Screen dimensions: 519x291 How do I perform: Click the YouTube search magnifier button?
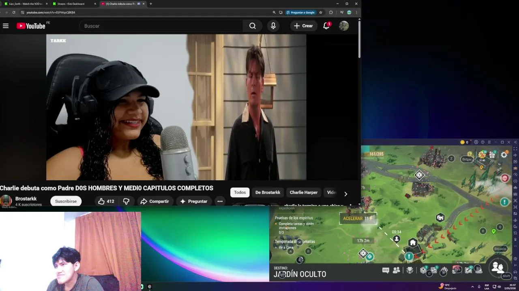tap(253, 26)
